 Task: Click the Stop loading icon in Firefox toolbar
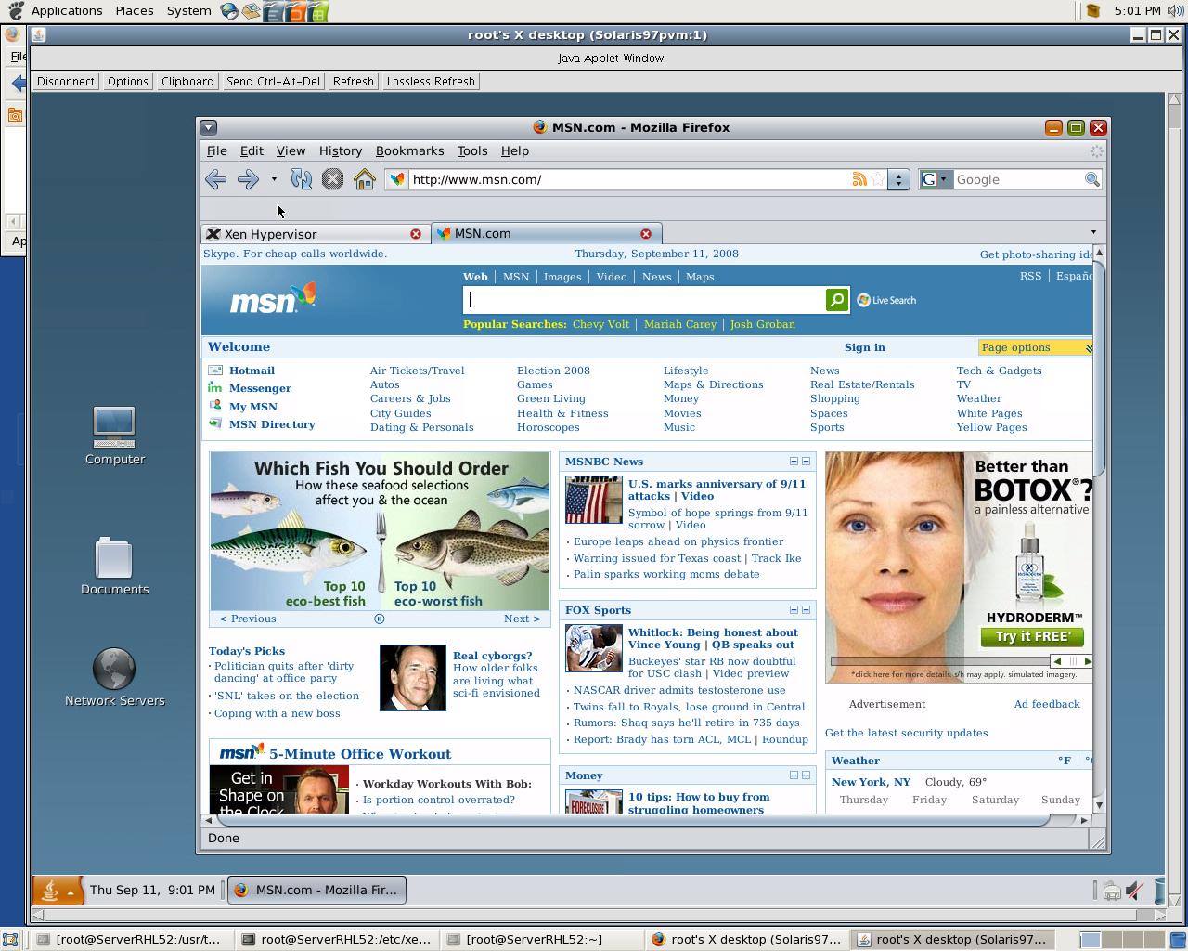coord(332,179)
